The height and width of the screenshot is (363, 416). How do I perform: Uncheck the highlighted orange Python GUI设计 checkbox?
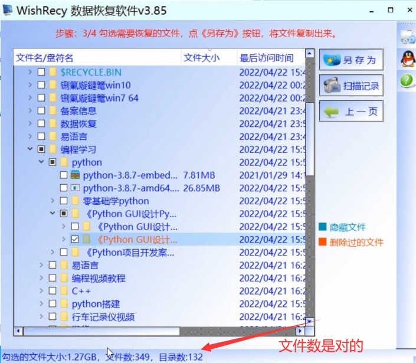[x=75, y=240]
